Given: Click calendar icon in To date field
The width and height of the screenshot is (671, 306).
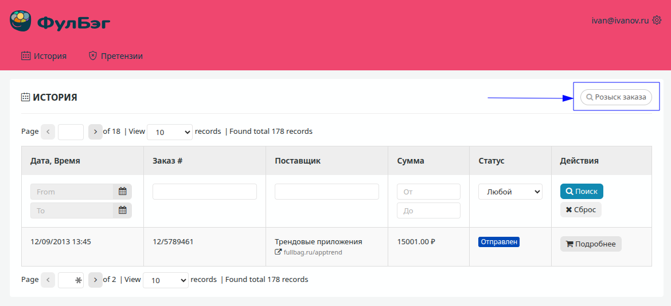Looking at the screenshot, I should tap(123, 210).
